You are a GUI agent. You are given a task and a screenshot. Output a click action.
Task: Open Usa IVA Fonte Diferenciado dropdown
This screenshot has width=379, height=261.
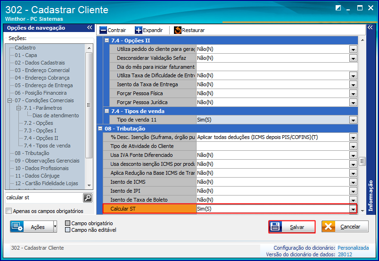point(353,155)
